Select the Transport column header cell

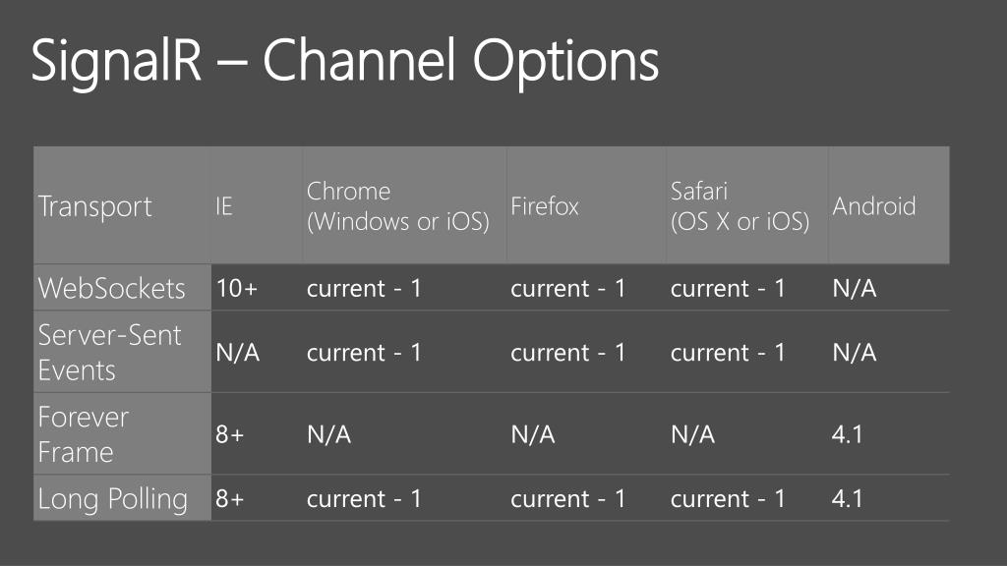[123, 205]
